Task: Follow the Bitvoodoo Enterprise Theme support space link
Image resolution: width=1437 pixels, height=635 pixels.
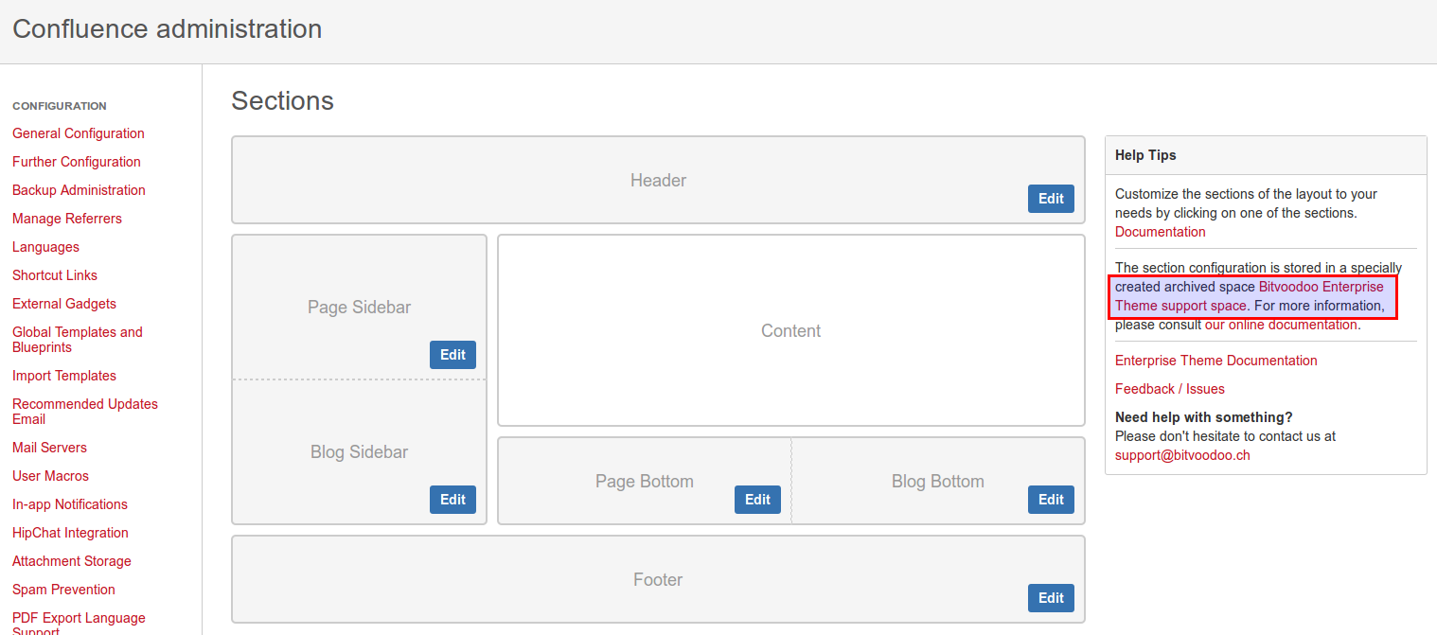Action: tap(1321, 287)
